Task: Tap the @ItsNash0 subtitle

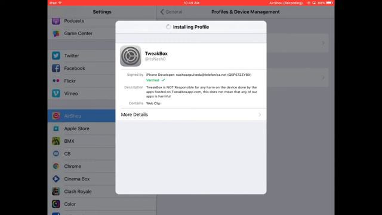Action: point(155,59)
